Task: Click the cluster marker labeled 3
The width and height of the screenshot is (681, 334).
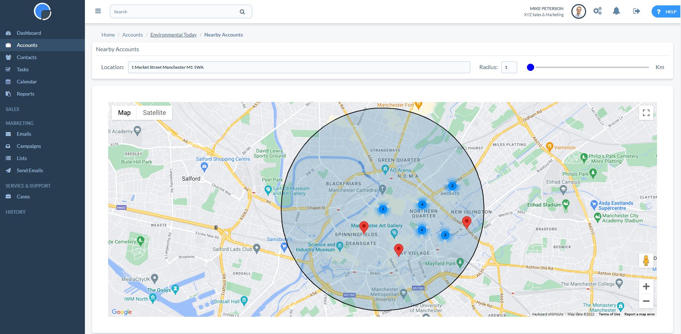Action: (x=383, y=209)
